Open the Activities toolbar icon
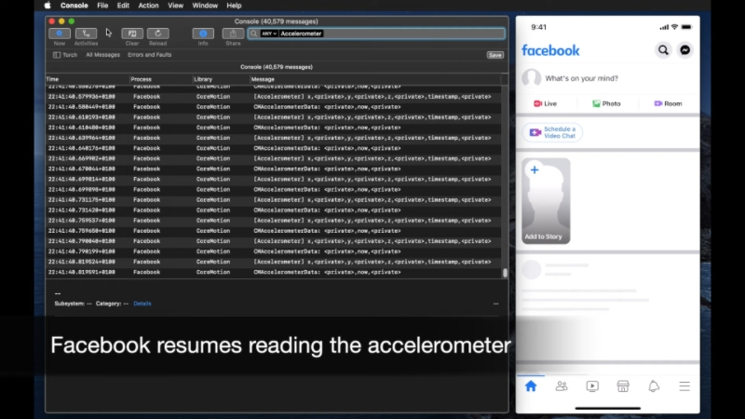 pos(86,34)
